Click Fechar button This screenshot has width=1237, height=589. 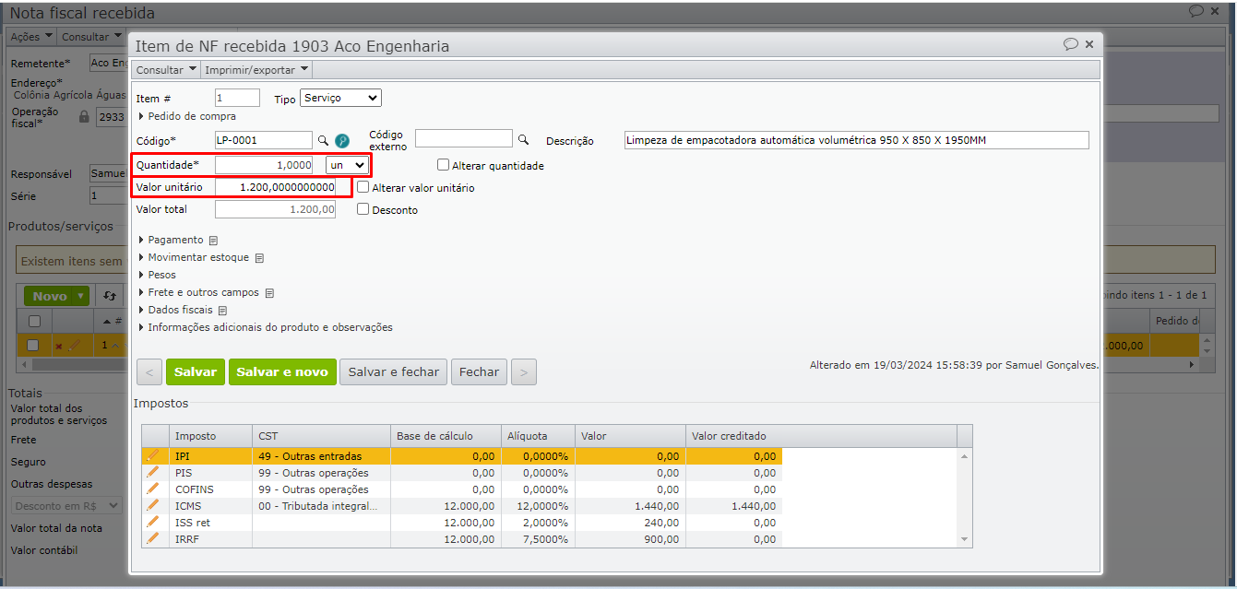[479, 372]
